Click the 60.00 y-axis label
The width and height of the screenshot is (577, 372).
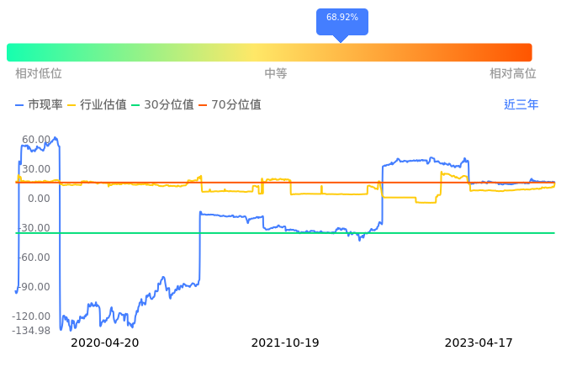point(36,140)
